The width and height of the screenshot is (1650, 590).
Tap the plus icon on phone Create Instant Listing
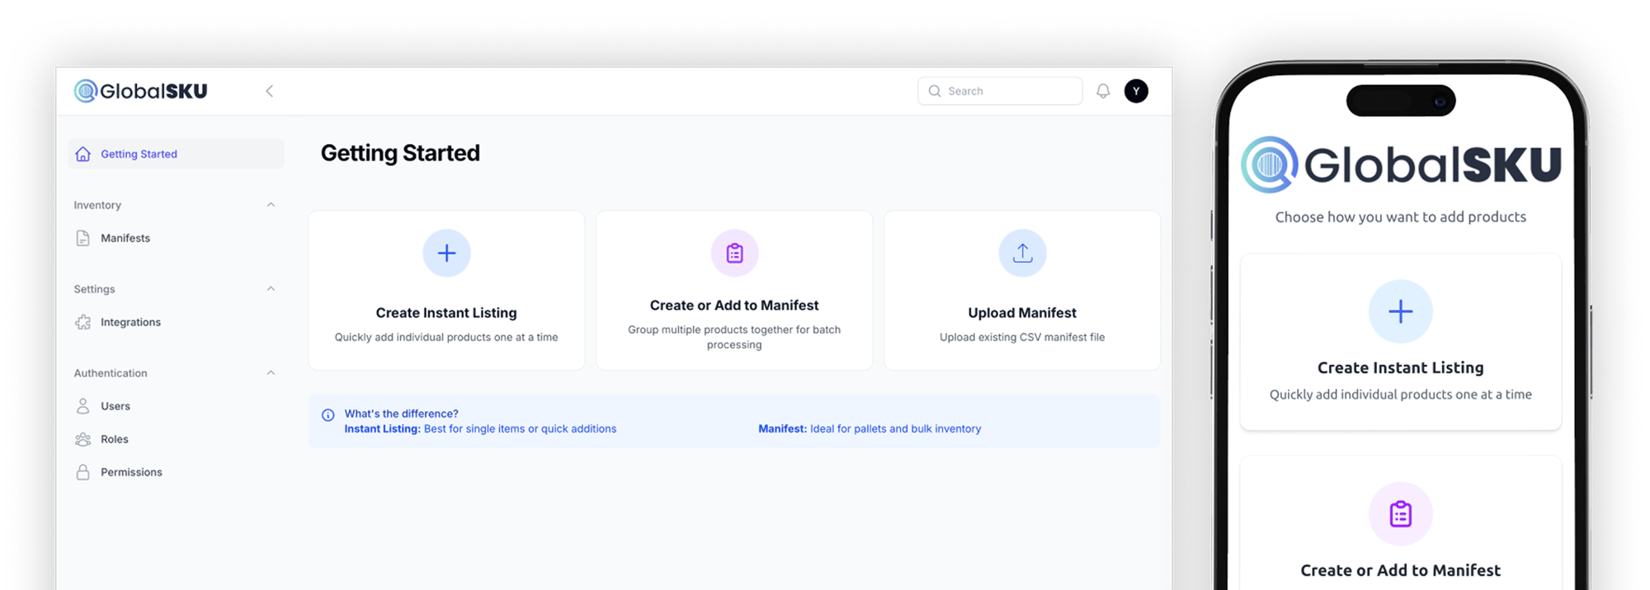click(1400, 311)
